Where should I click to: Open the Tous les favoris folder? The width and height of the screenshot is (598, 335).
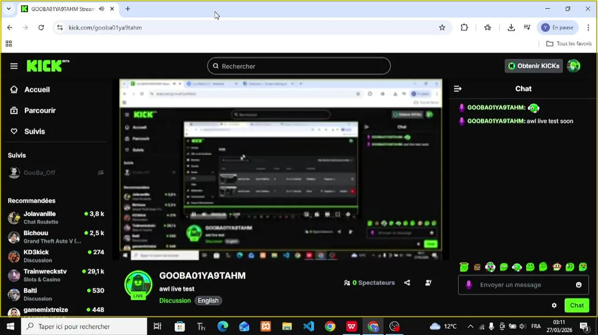[569, 44]
